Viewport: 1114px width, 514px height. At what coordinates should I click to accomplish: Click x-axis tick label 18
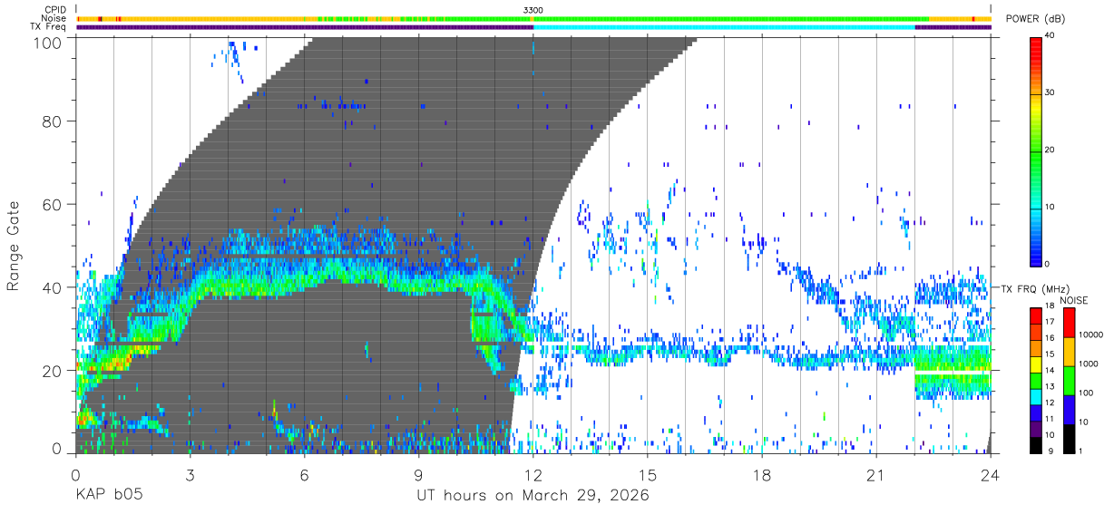coord(762,476)
